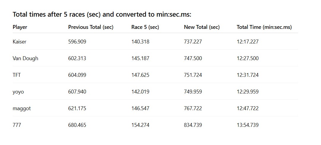Click the "New Total (sec)" column header
This screenshot has width=321, height=145.
202,27
